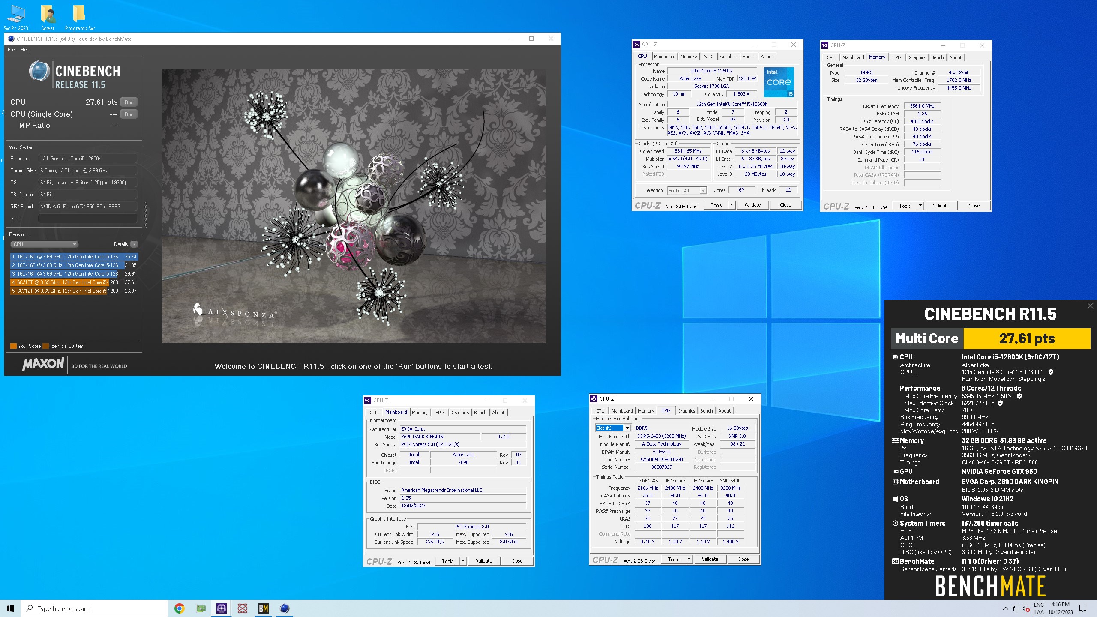Switch to Mainboard tab in CPU-Z CPU window

click(665, 57)
